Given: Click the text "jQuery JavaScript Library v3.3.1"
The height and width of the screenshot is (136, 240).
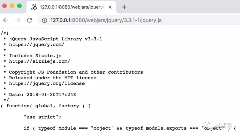Looking at the screenshot, I should click(x=56, y=39).
